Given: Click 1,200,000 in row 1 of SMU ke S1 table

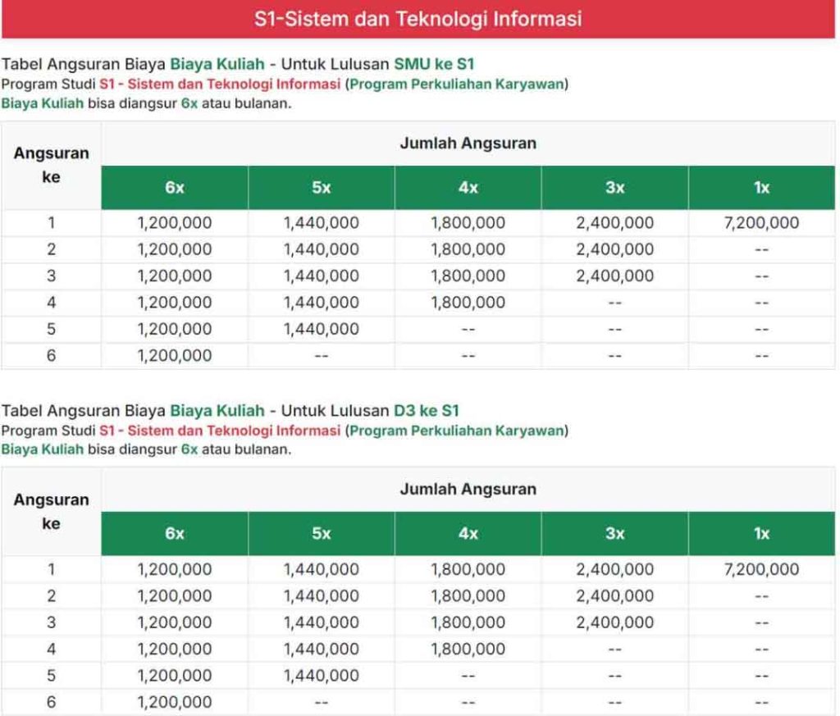Looking at the screenshot, I should [x=175, y=223].
